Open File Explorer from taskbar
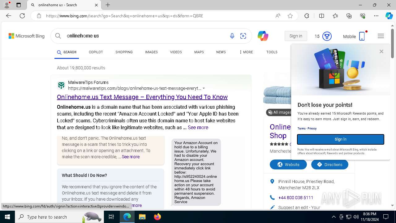The width and height of the screenshot is (396, 223). pos(142,217)
